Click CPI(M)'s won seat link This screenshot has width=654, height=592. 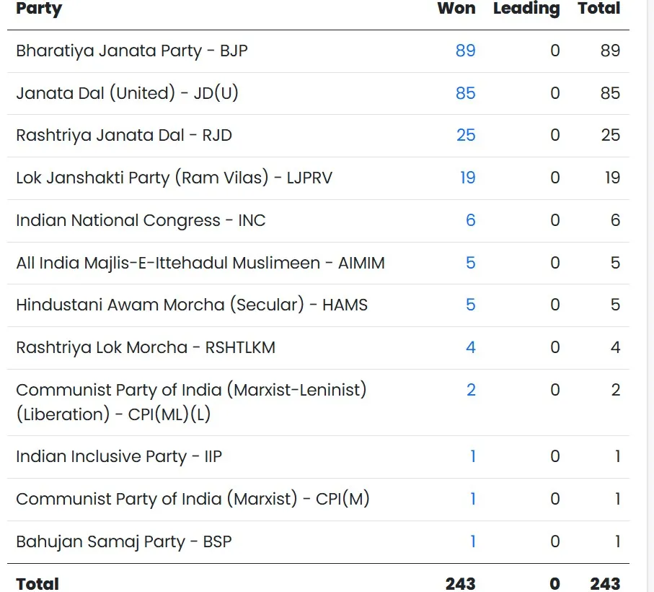473,499
